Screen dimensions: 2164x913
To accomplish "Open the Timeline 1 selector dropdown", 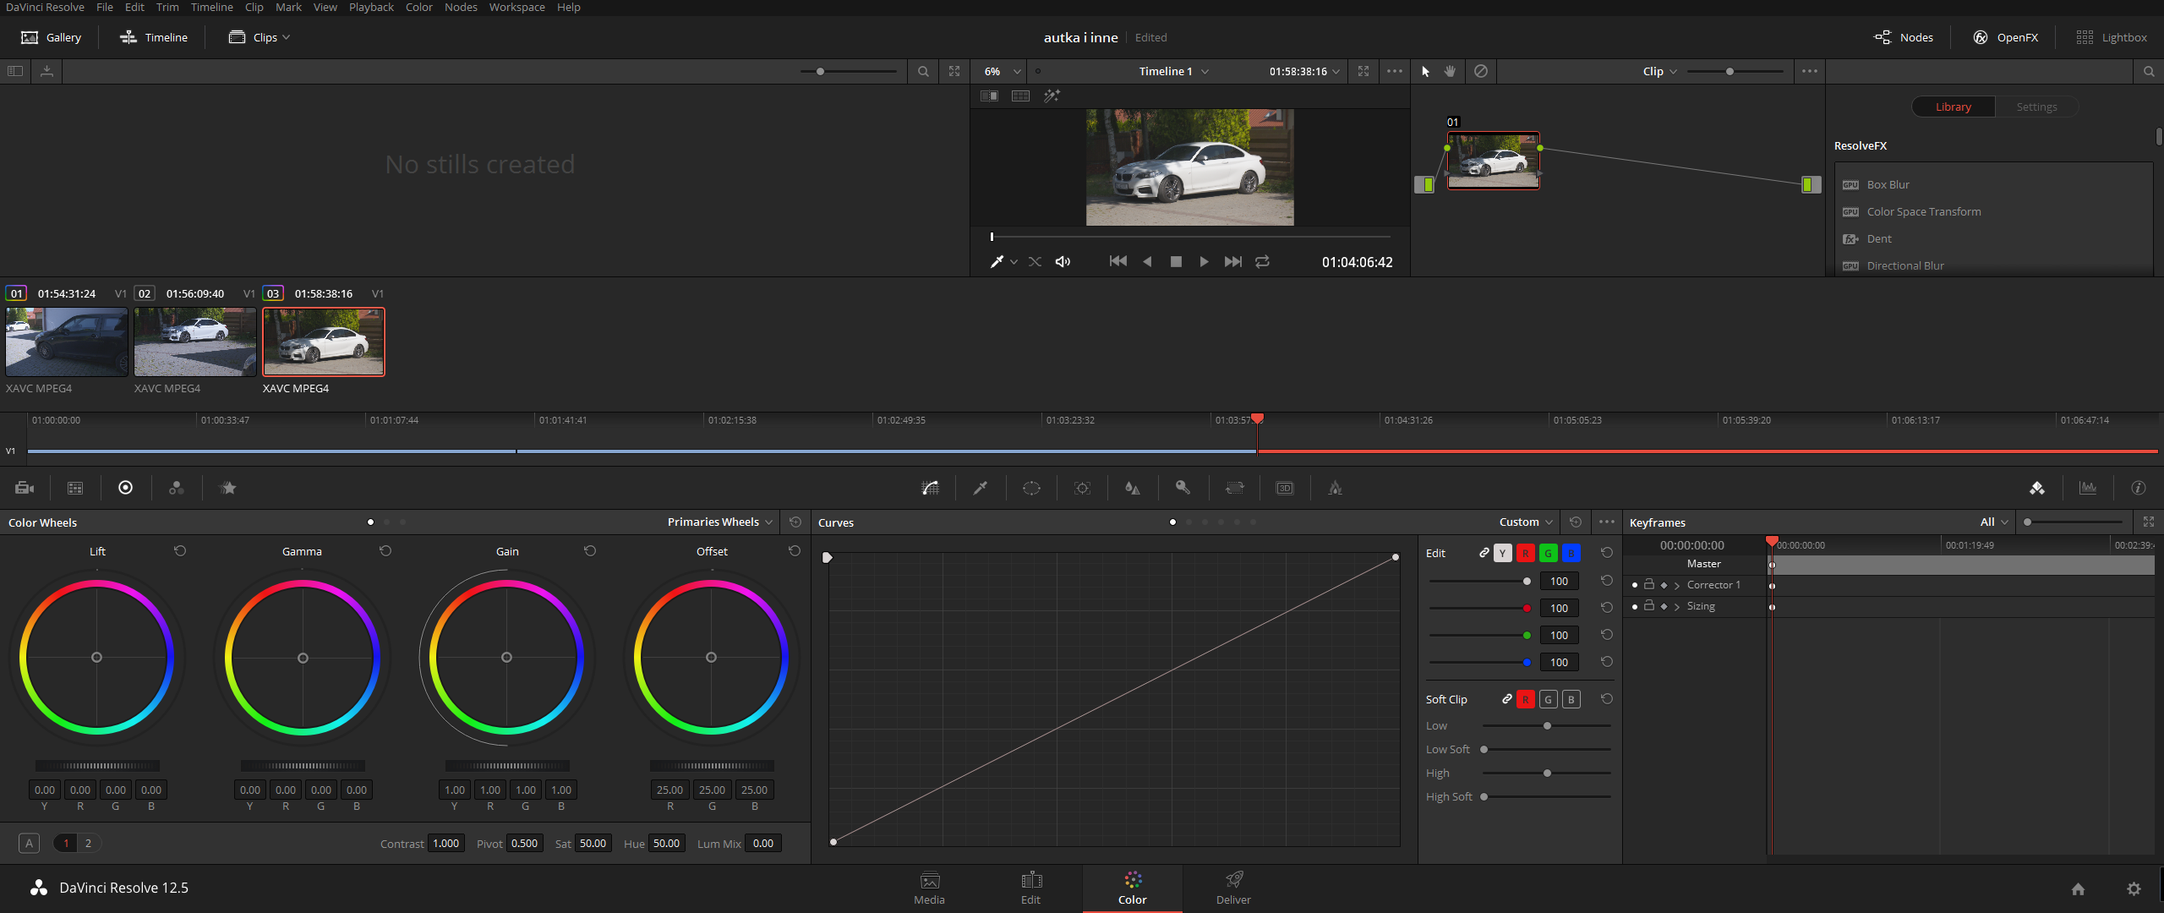I will [1173, 72].
